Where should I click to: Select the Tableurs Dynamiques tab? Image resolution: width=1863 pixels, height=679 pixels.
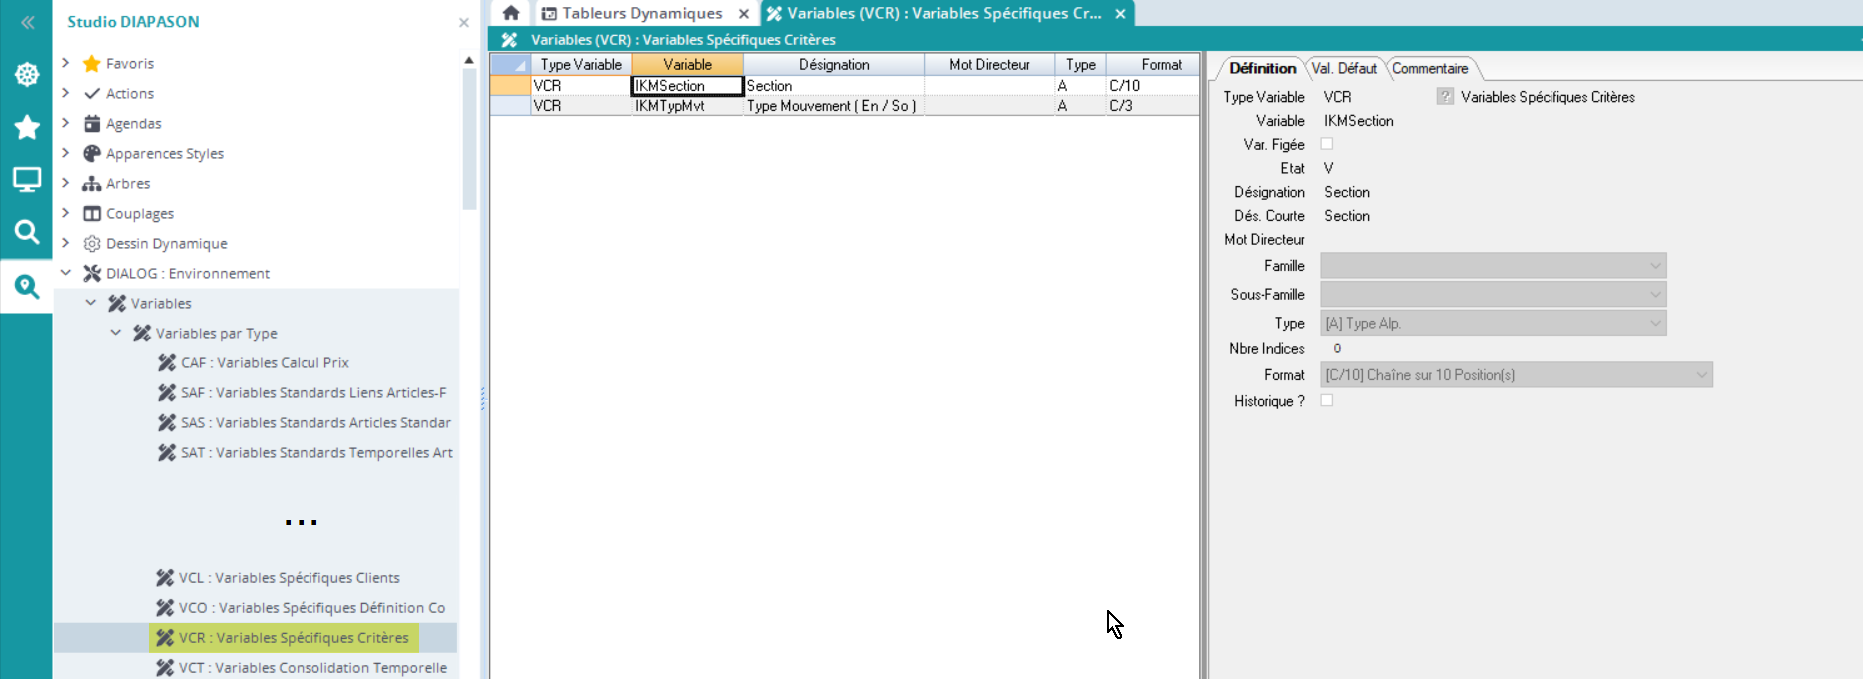coord(641,13)
